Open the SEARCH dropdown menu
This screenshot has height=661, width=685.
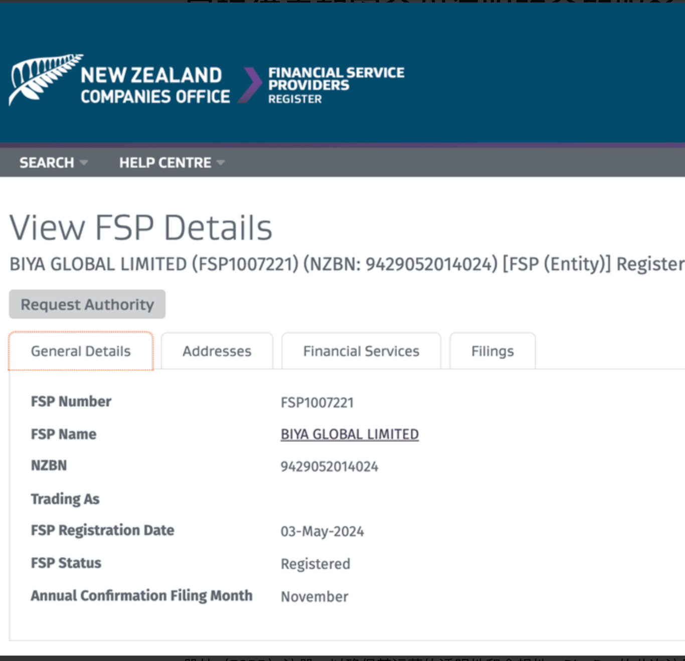pyautogui.click(x=54, y=163)
